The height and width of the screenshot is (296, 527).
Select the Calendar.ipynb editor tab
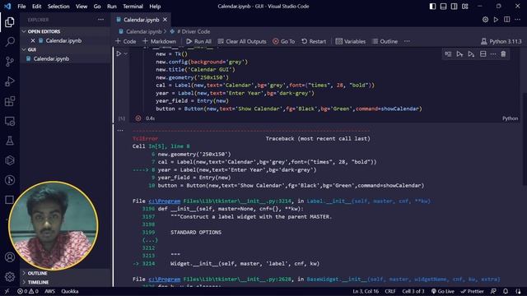tap(141, 20)
